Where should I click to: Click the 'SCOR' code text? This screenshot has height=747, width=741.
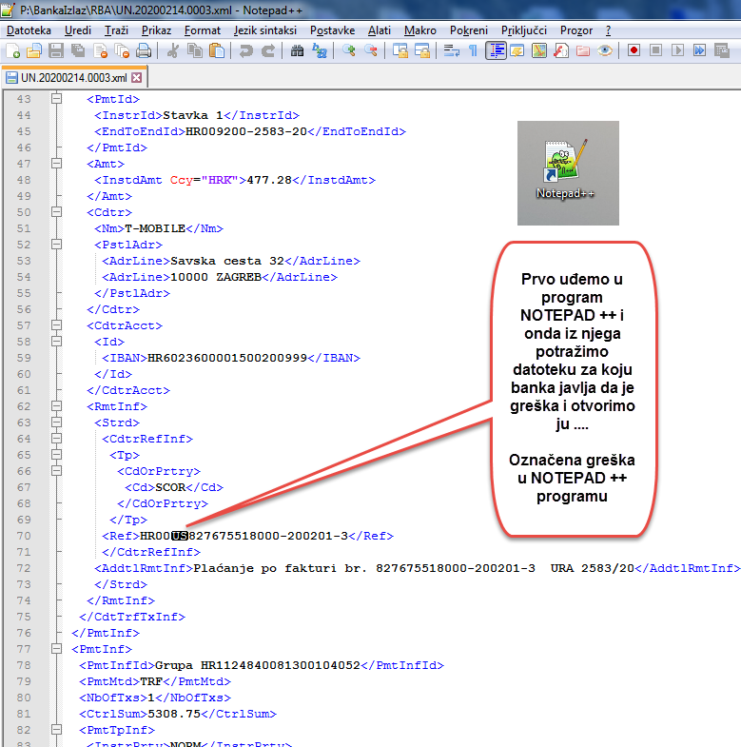(x=170, y=487)
